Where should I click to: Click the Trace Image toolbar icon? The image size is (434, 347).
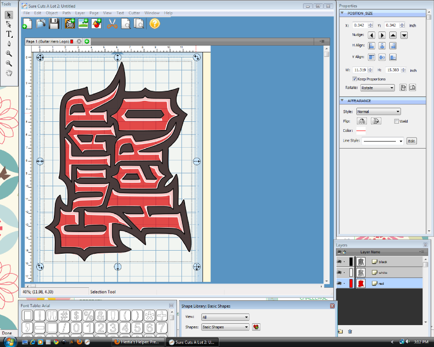tap(83, 24)
